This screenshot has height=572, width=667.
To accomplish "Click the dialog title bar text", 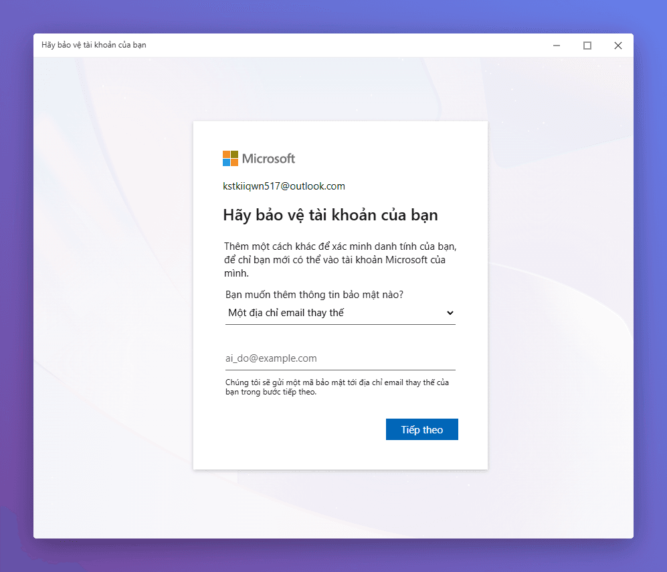I will pos(93,45).
